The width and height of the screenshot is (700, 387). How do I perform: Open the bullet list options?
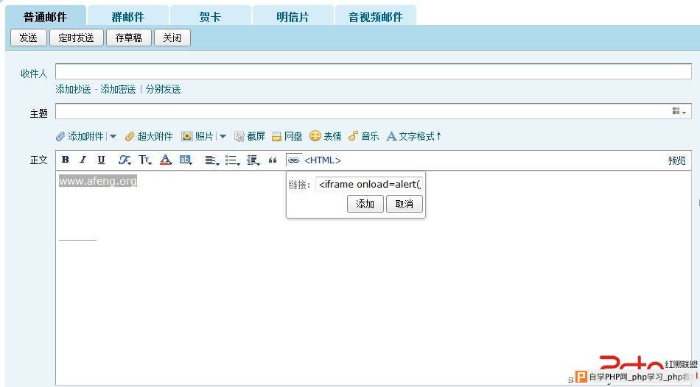tap(233, 160)
